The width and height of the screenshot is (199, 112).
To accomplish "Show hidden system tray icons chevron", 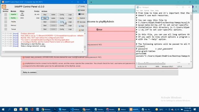I will (166, 109).
